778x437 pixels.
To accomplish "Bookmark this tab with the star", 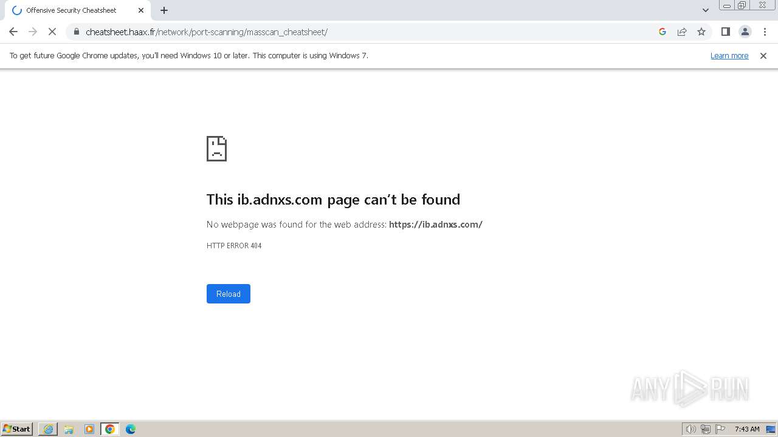I will pos(701,32).
